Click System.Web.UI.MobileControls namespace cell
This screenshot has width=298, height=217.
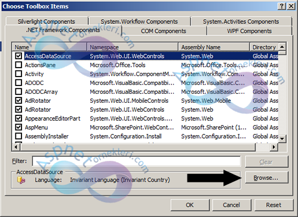[129, 100]
